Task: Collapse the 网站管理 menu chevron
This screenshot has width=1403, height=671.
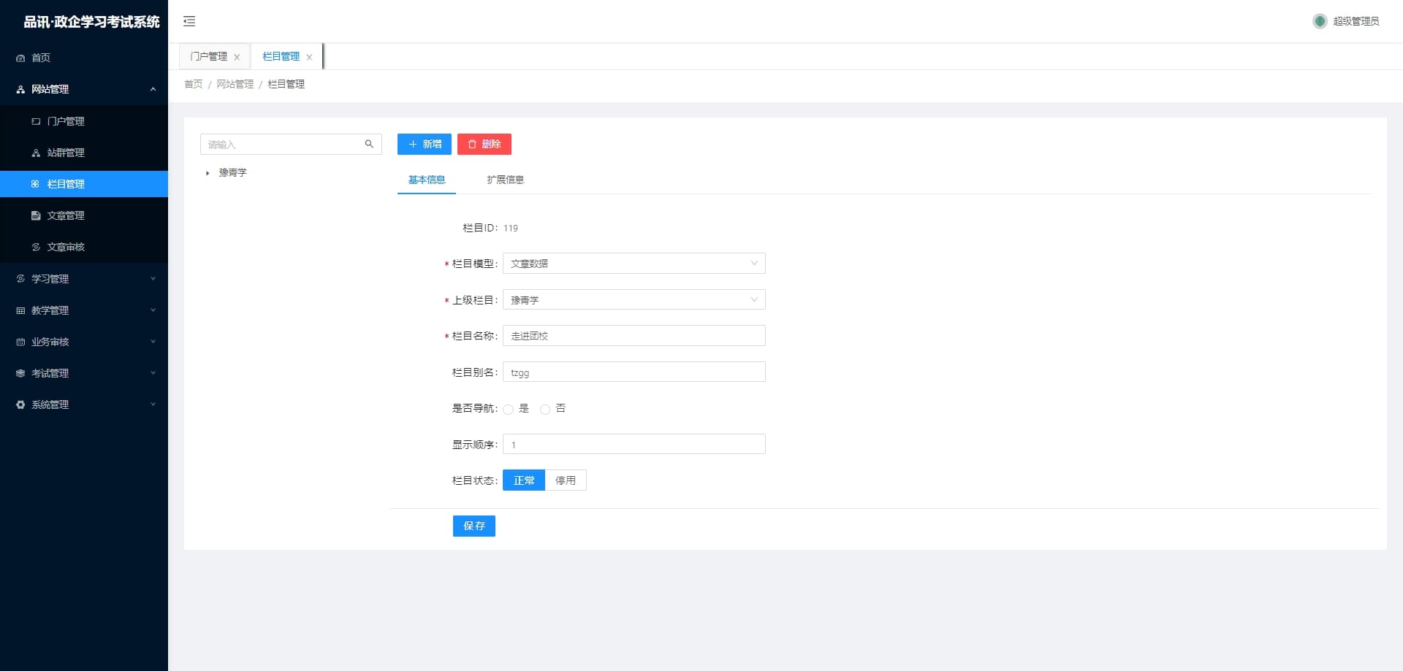Action: pyautogui.click(x=153, y=89)
